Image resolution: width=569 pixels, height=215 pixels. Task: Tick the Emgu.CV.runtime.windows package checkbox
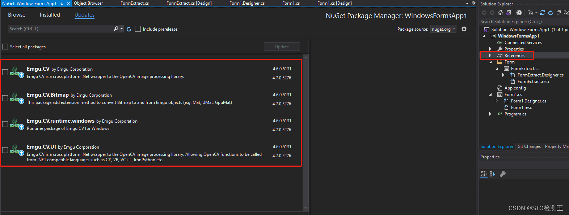pos(5,124)
